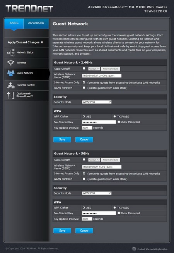Viewport: 174px width, 253px height.
Task: Click the Network Status tree icon
Action: tap(11, 53)
